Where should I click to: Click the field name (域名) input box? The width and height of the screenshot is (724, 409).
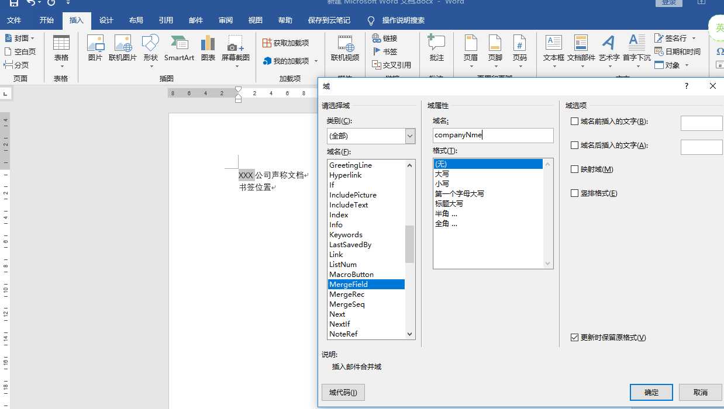(x=493, y=136)
